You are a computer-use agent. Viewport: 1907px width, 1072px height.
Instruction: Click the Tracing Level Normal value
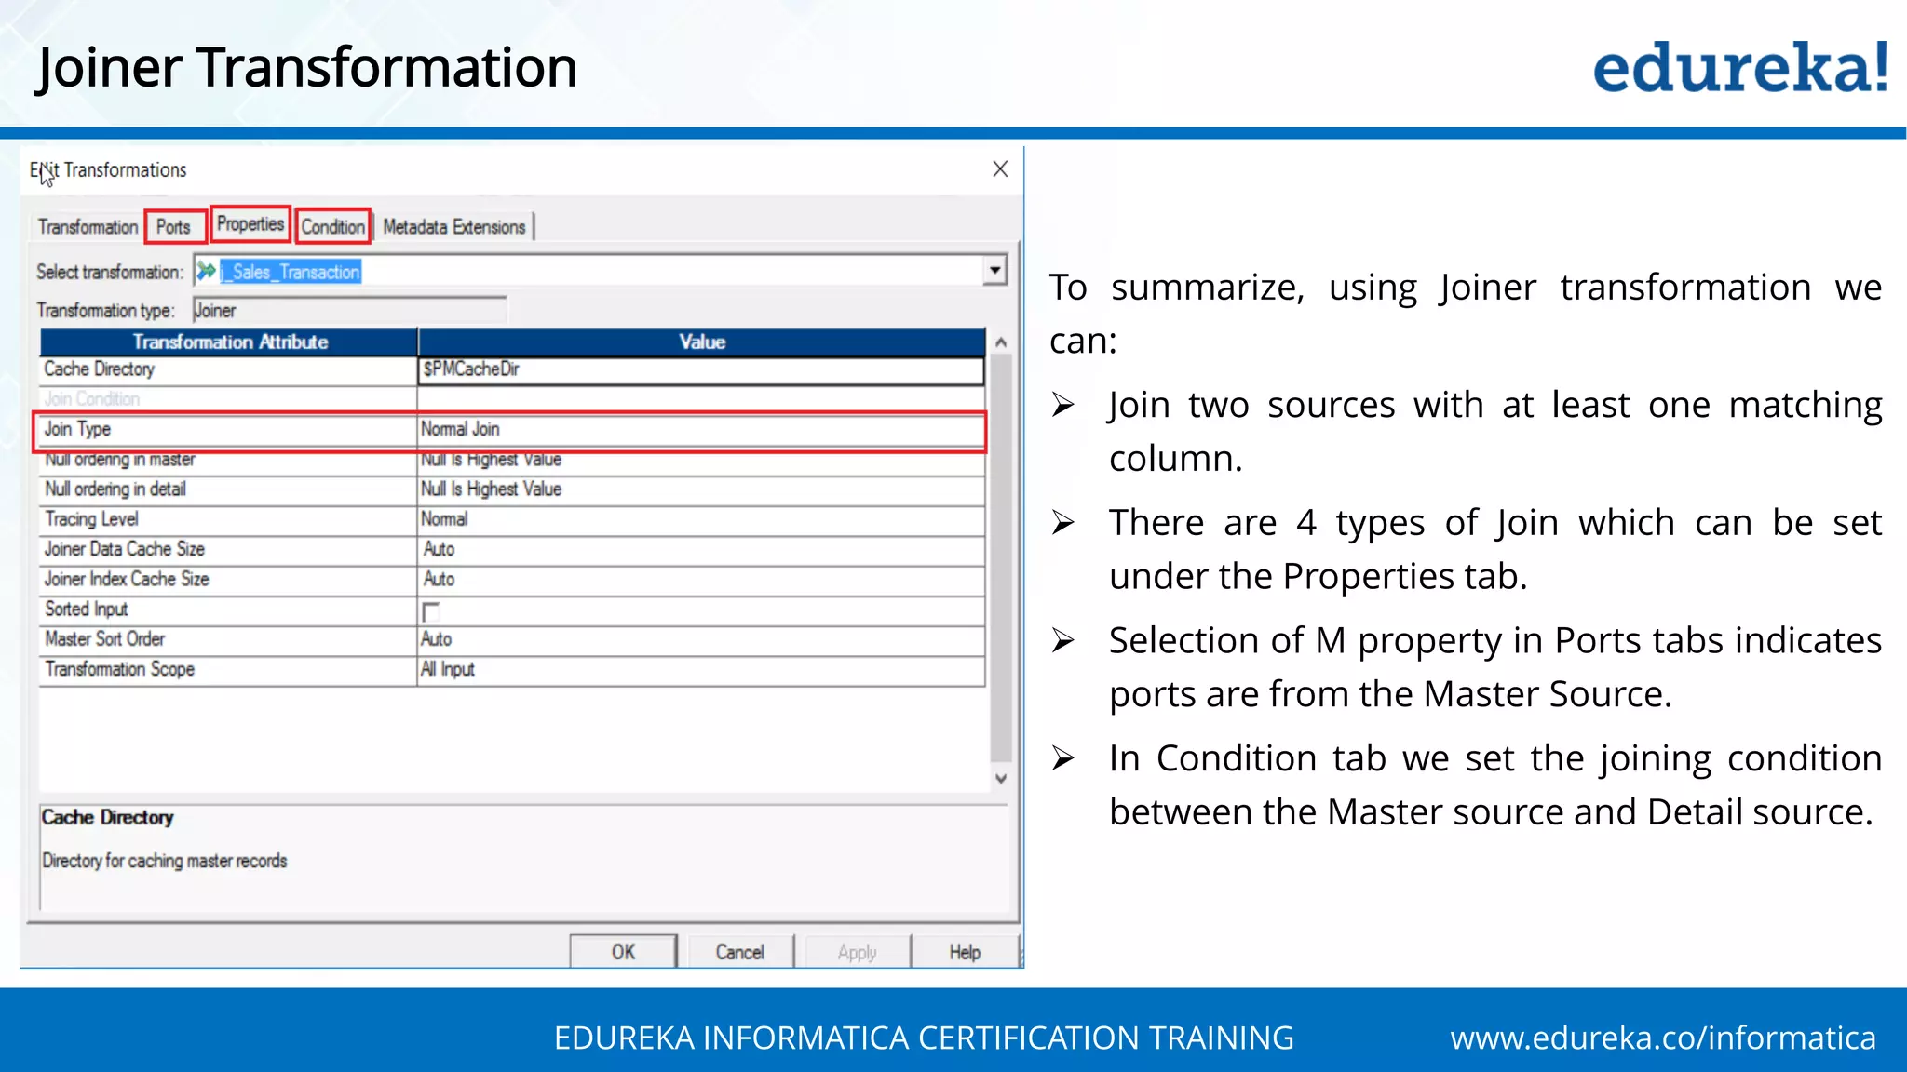pyautogui.click(x=701, y=519)
